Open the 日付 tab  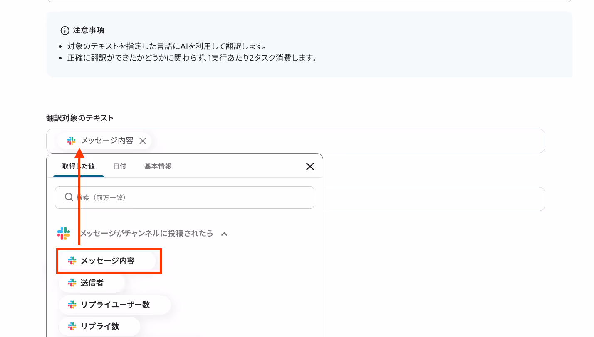coord(120,166)
